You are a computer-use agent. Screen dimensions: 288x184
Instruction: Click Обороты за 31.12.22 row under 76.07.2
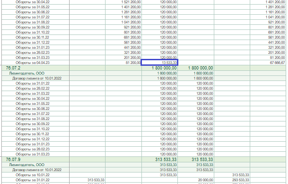point(33,139)
